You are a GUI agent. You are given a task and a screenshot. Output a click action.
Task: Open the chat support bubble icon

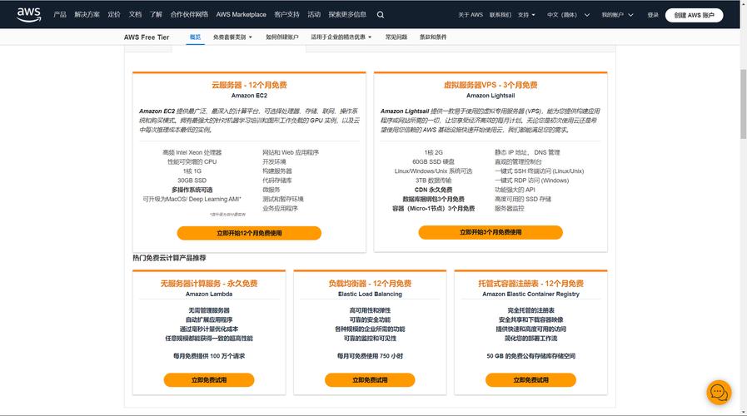[x=719, y=393]
